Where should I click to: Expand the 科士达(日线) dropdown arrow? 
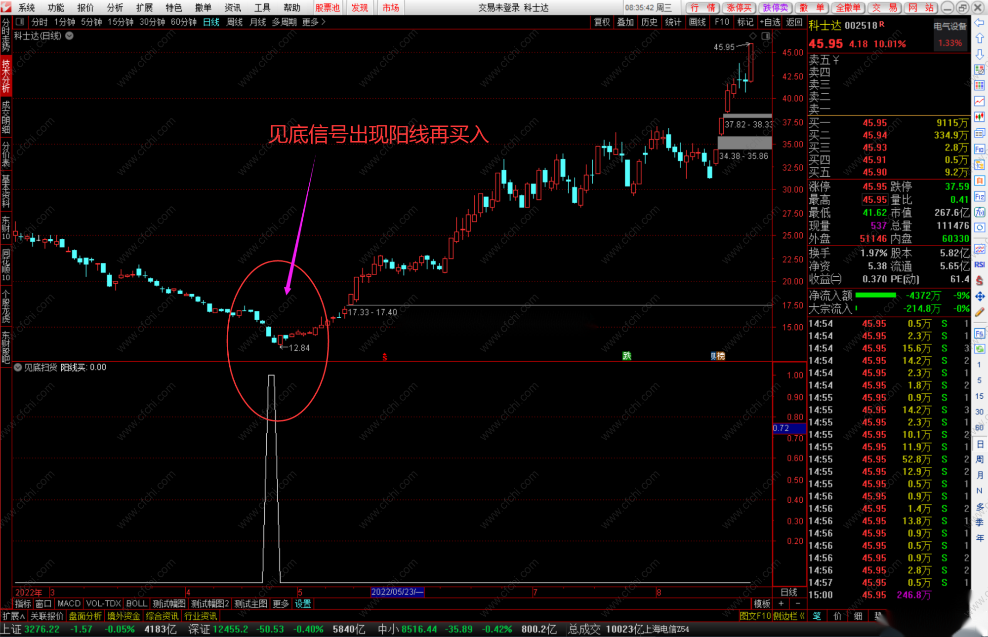70,36
